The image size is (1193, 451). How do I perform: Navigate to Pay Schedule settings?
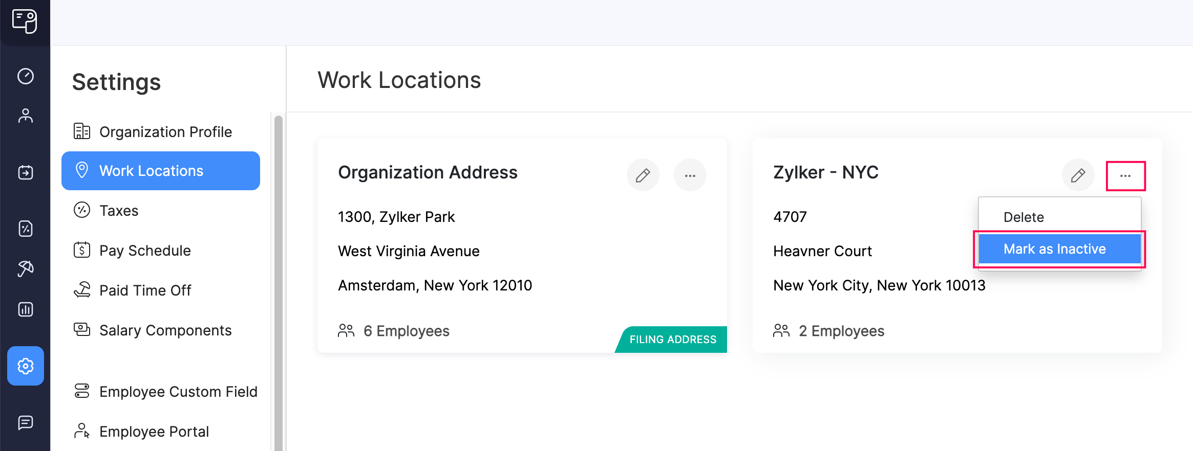[145, 251]
